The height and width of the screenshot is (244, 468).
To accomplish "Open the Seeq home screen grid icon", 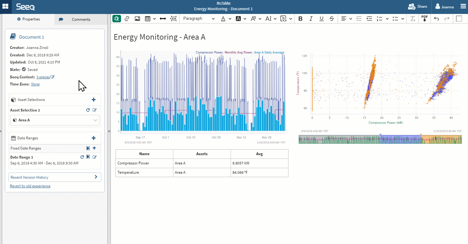I will click(x=6, y=7).
